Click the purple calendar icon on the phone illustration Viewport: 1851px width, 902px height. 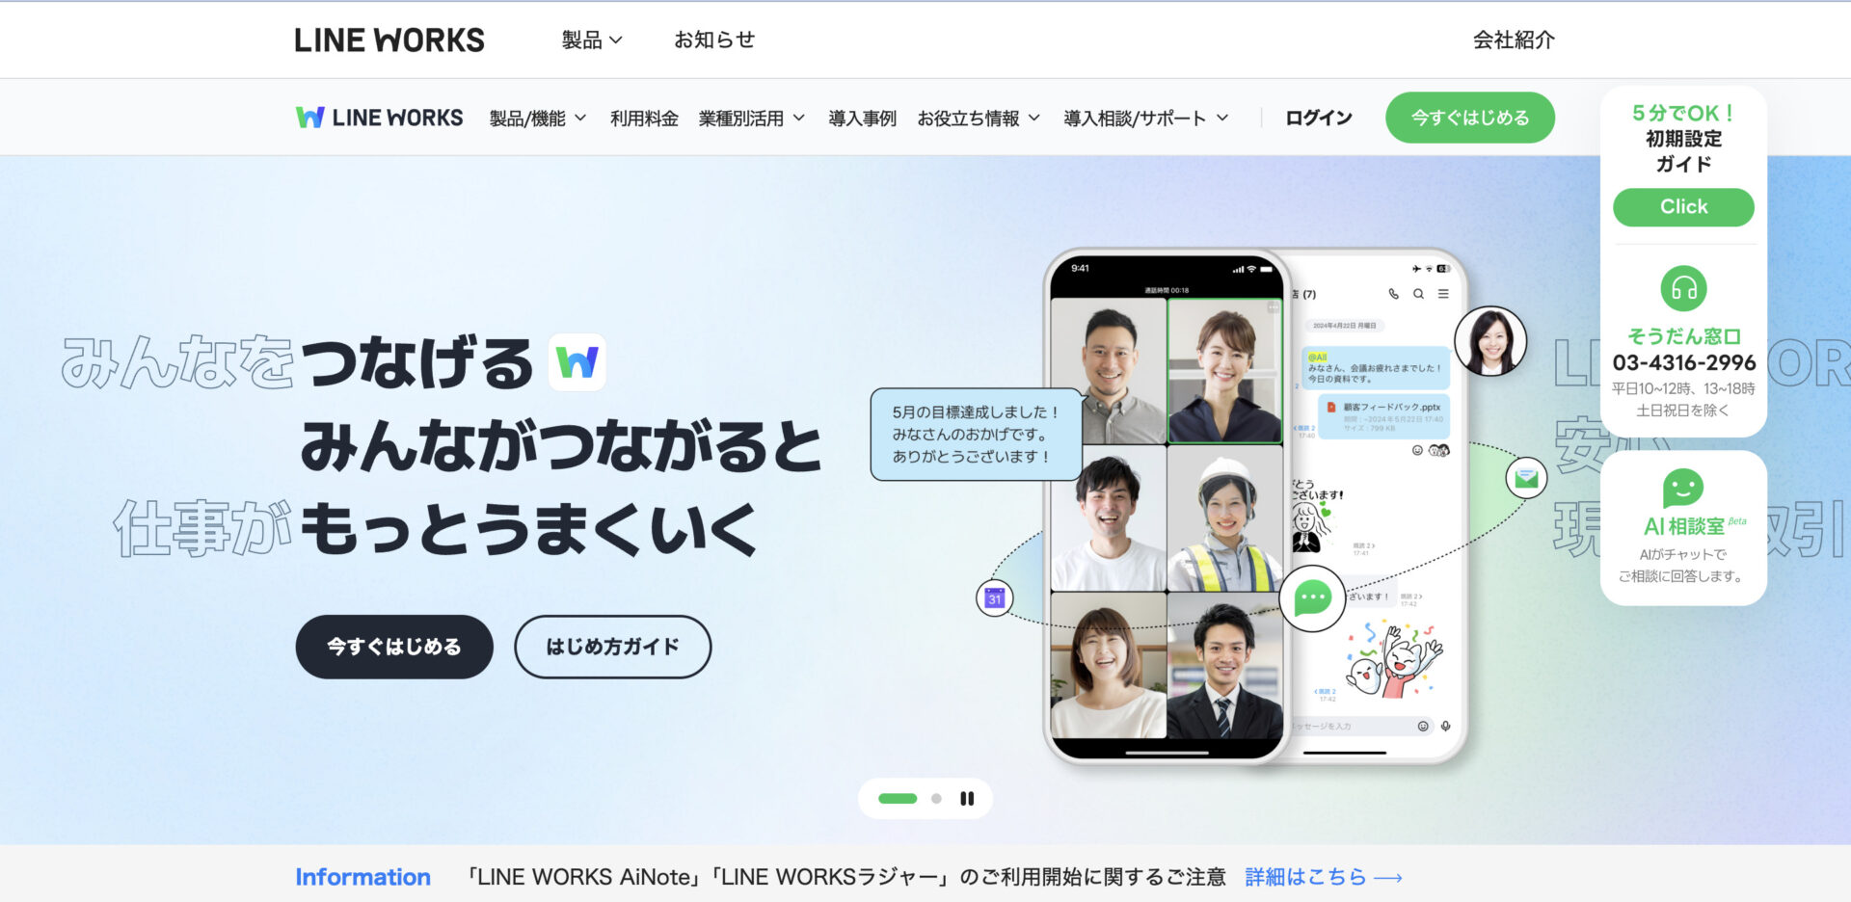[994, 597]
